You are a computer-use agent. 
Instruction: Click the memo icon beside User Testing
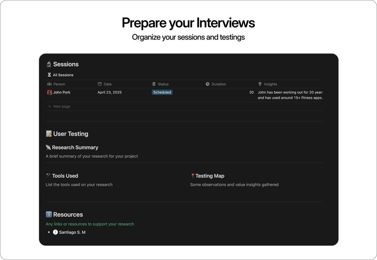pyautogui.click(x=48, y=133)
